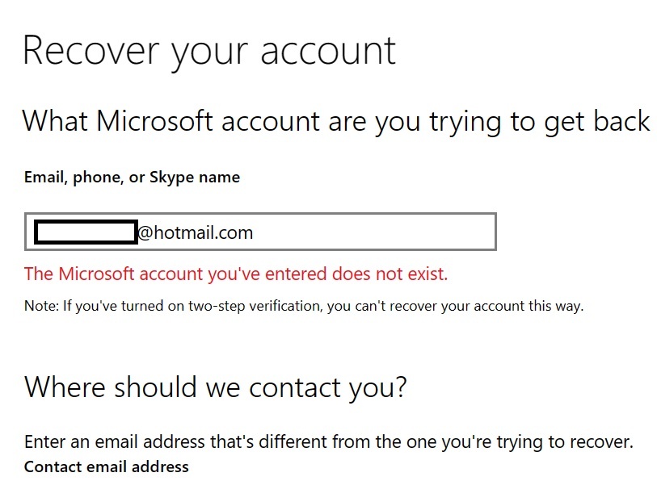Click the page background above the main heading
Screen dimensions: 657x481
323,12
